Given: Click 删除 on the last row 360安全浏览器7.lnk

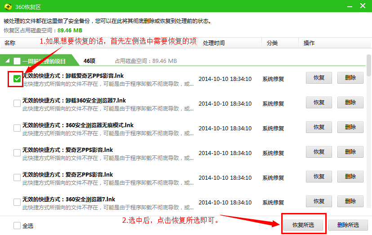Looking at the screenshot, I should pos(350,201).
